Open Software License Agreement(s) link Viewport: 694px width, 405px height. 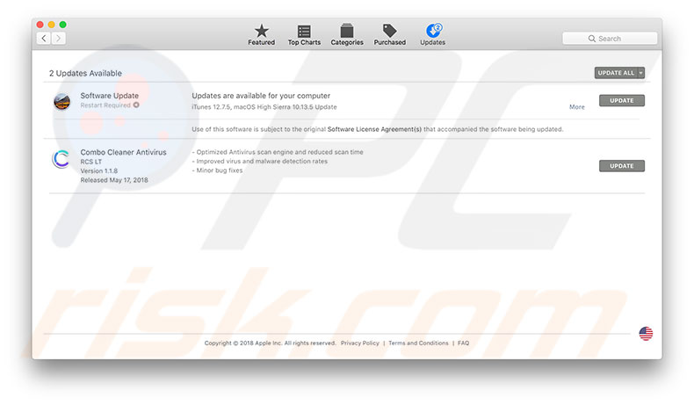pyautogui.click(x=374, y=129)
